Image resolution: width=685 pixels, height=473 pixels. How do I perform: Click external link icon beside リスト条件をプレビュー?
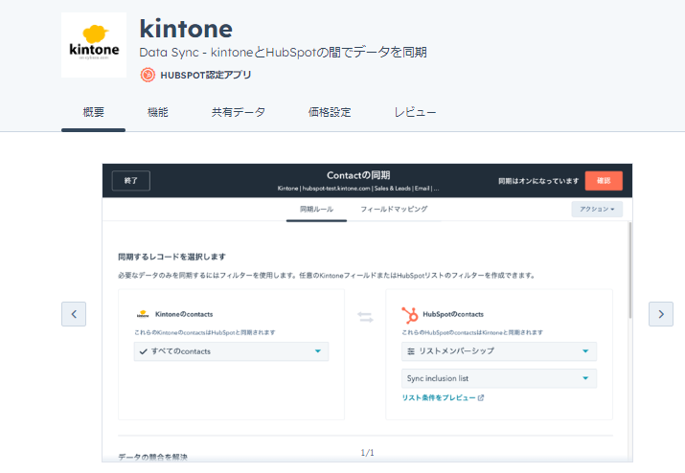pos(481,398)
